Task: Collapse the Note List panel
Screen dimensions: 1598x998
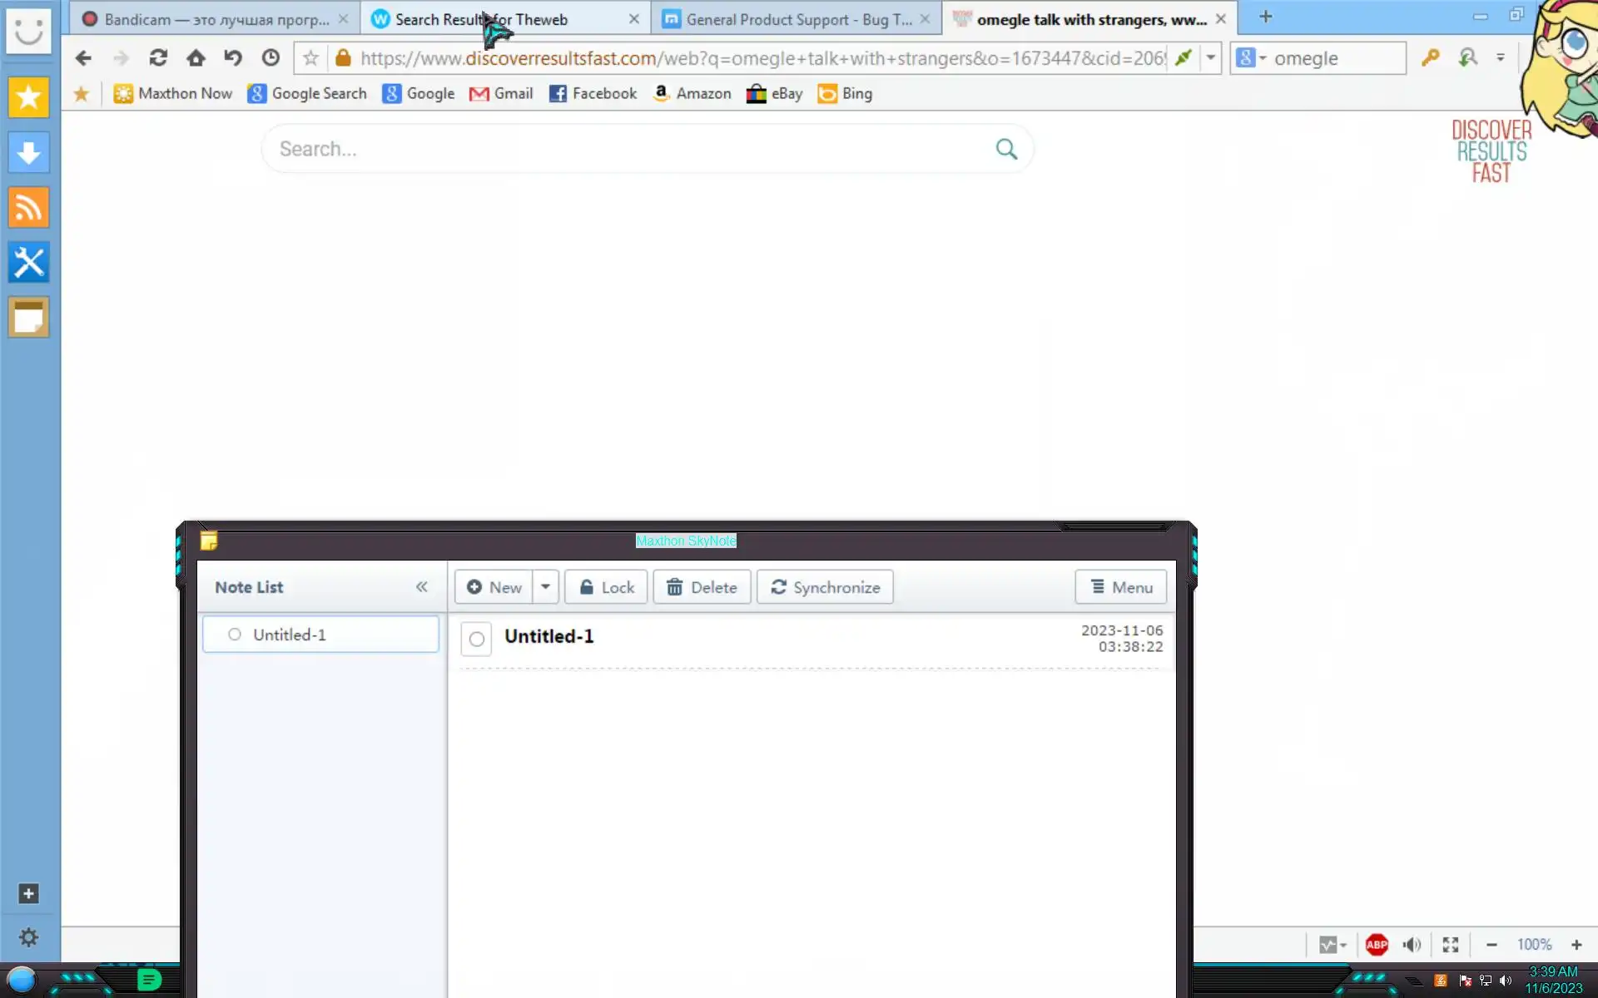Action: click(422, 587)
